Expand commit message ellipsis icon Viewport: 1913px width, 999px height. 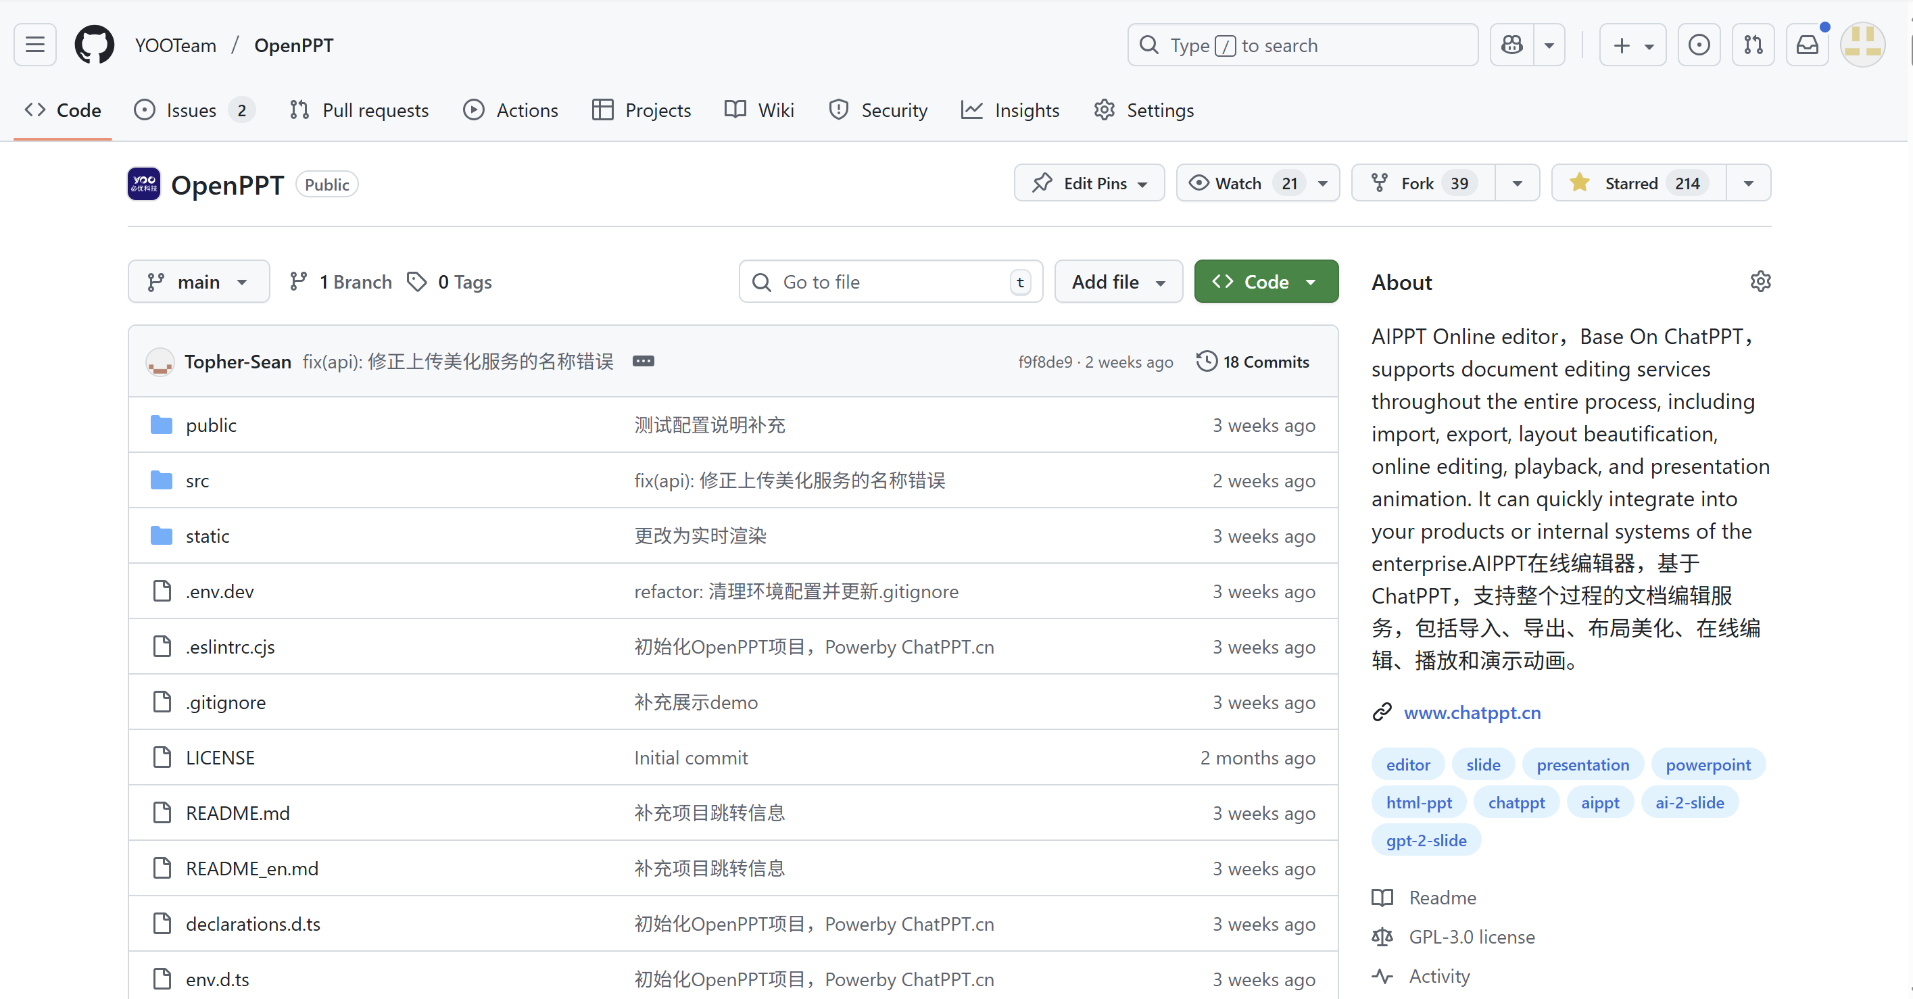tap(642, 362)
